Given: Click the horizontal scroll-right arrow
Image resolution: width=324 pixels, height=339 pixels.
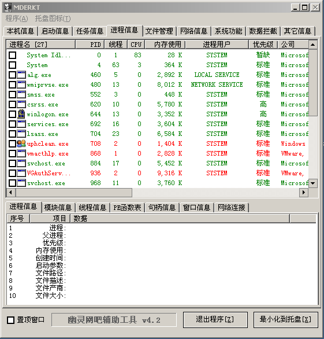Looking at the screenshot, I should pyautogui.click(x=304, y=192).
